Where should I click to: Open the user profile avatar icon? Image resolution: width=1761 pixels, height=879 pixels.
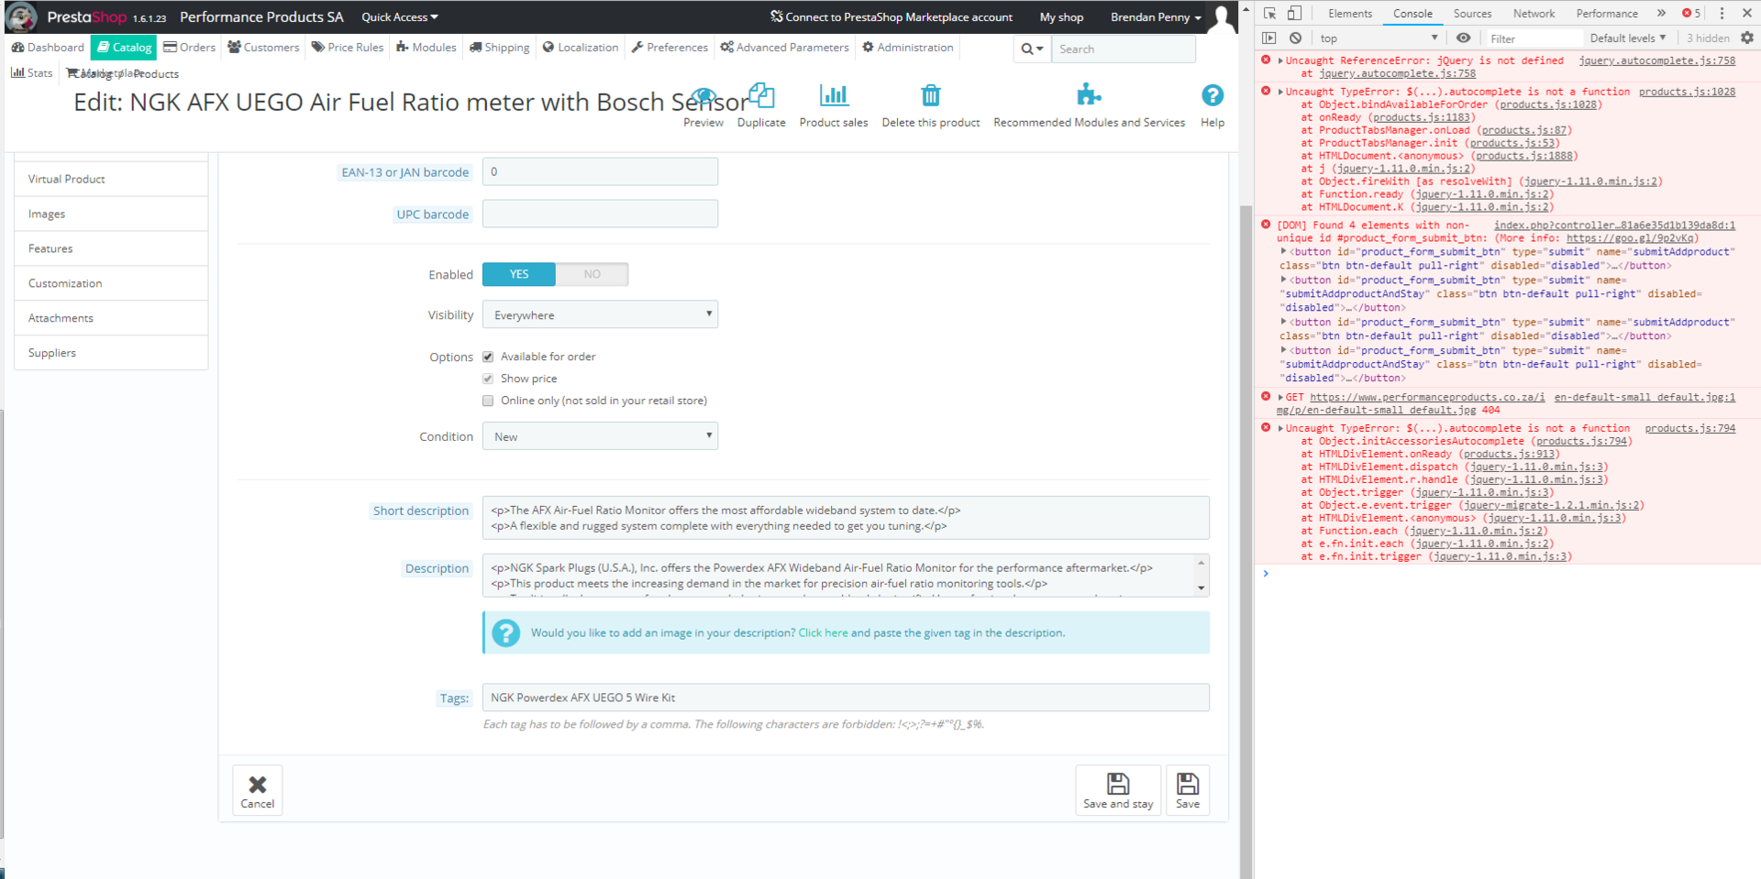coord(1222,17)
